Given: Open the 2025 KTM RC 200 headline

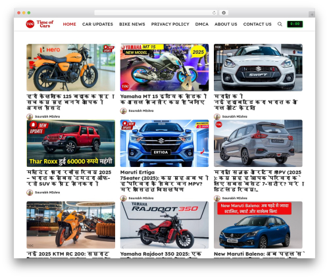Looking at the screenshot, I should (68, 254).
